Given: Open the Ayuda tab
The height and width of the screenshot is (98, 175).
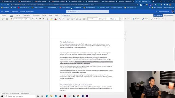Looking at the screenshot, I should [57, 15].
